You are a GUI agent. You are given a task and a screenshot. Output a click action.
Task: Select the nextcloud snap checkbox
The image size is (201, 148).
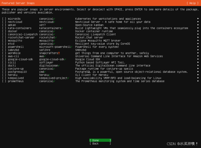pyautogui.click(x=4, y=22)
